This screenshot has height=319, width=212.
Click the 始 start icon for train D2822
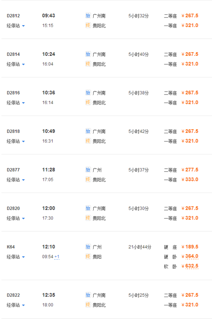pos(88,295)
